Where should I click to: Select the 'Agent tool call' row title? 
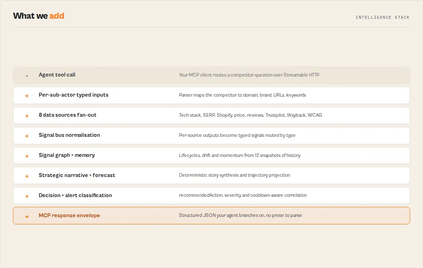pos(57,75)
